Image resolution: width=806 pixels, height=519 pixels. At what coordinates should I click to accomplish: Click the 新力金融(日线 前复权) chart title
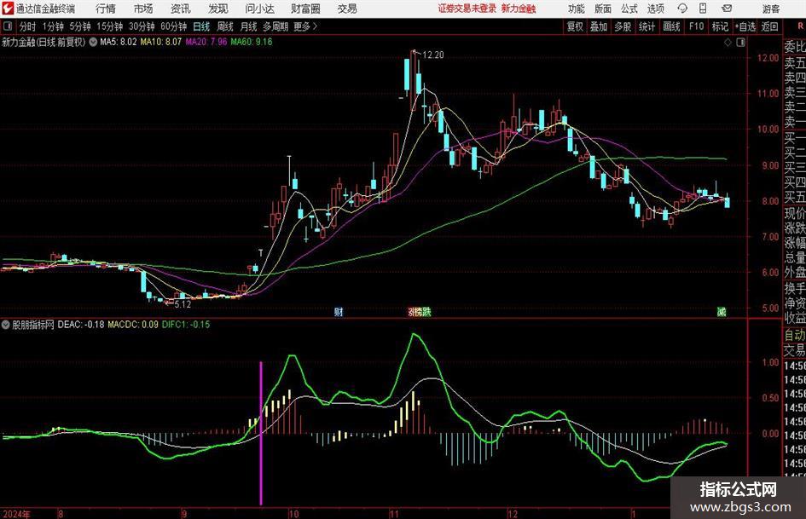[x=43, y=42]
